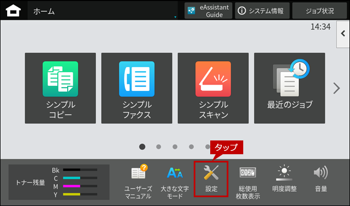Jump to the second home page dot
Image resolution: width=350 pixels, height=206 pixels.
click(x=158, y=147)
